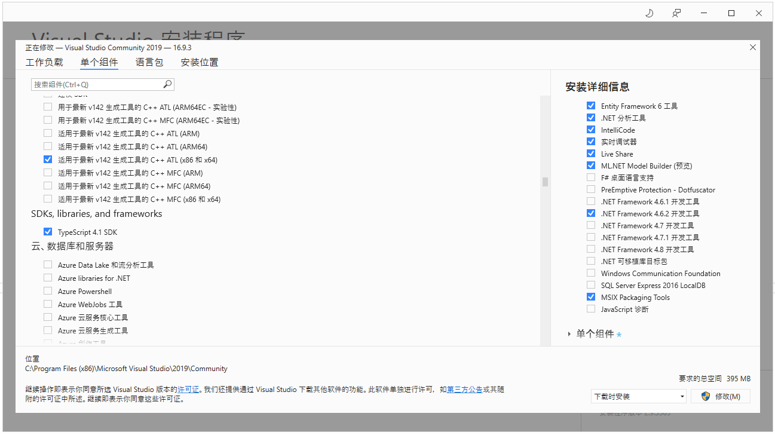Enable C++ ATL (ARM) for v142

[48, 133]
